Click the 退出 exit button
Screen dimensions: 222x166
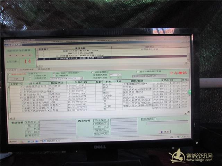[164, 132]
